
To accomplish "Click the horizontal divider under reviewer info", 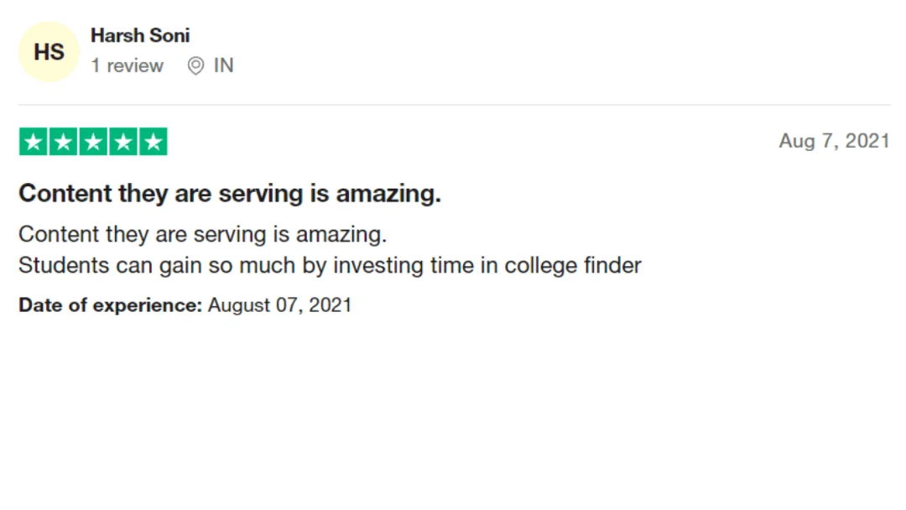I will (455, 105).
